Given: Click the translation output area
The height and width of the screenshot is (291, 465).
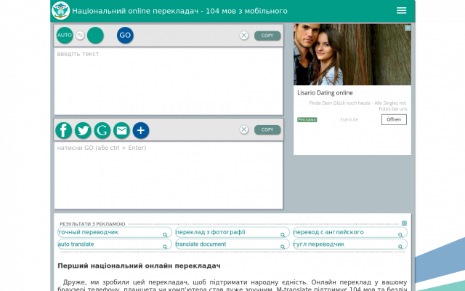Looking at the screenshot, I should click(x=169, y=175).
